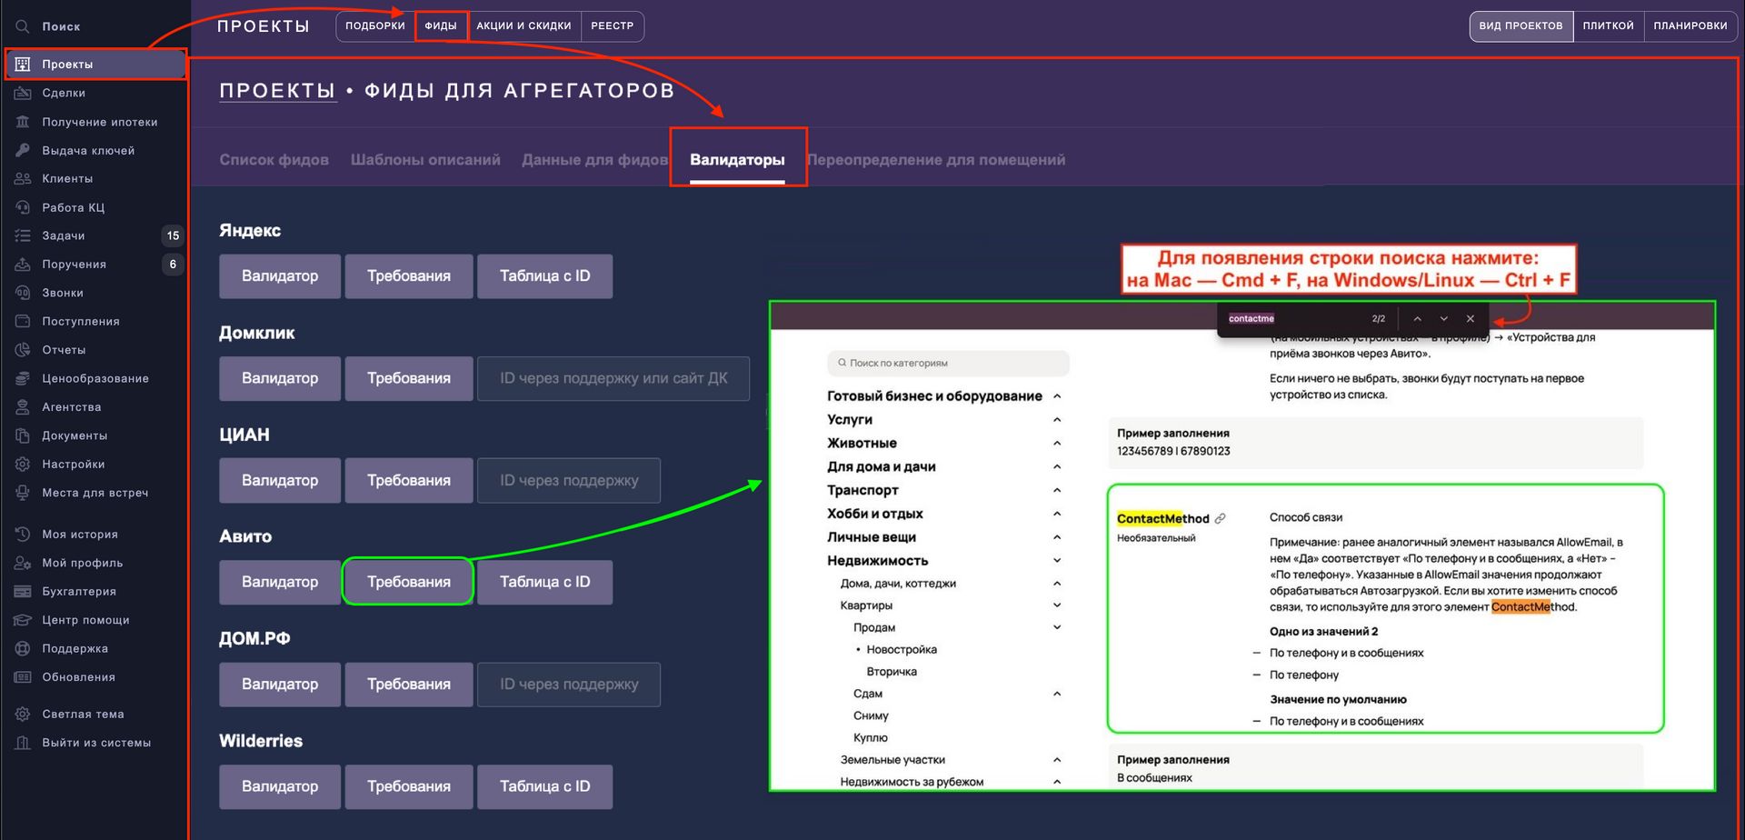The width and height of the screenshot is (1745, 840).
Task: Open the АКЦИИ И СКИДКИ top tab
Action: pos(523,26)
